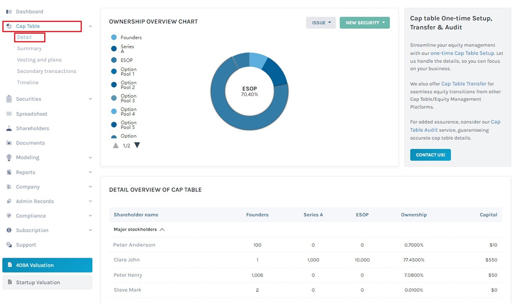Expand the Reports menu chevron
Image resolution: width=512 pixels, height=303 pixels.
tap(90, 172)
